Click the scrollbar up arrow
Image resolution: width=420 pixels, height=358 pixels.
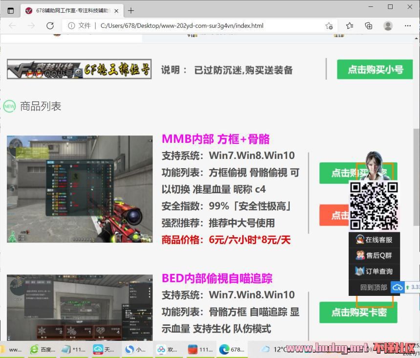(417, 39)
